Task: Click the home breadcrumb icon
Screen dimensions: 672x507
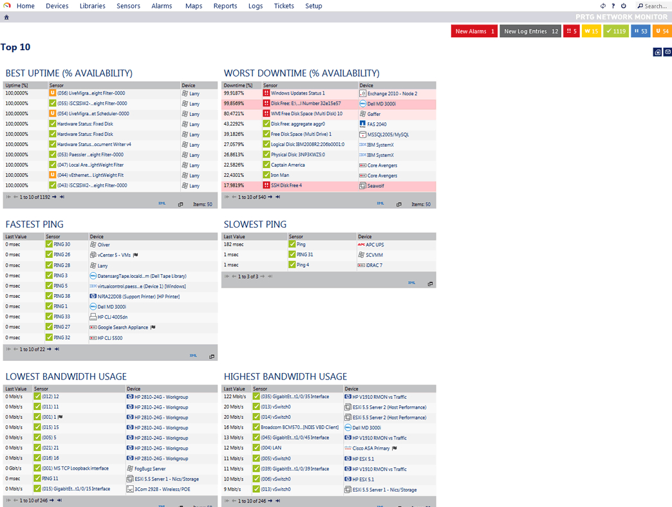Action: point(6,17)
